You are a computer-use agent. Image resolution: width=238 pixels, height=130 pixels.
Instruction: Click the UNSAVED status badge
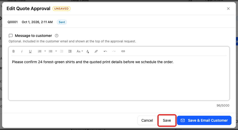click(x=61, y=9)
